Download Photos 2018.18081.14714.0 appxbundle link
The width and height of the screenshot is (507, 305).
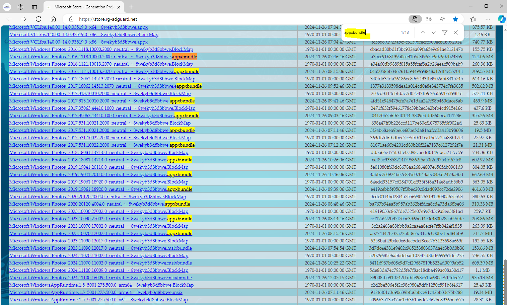tap(101, 160)
